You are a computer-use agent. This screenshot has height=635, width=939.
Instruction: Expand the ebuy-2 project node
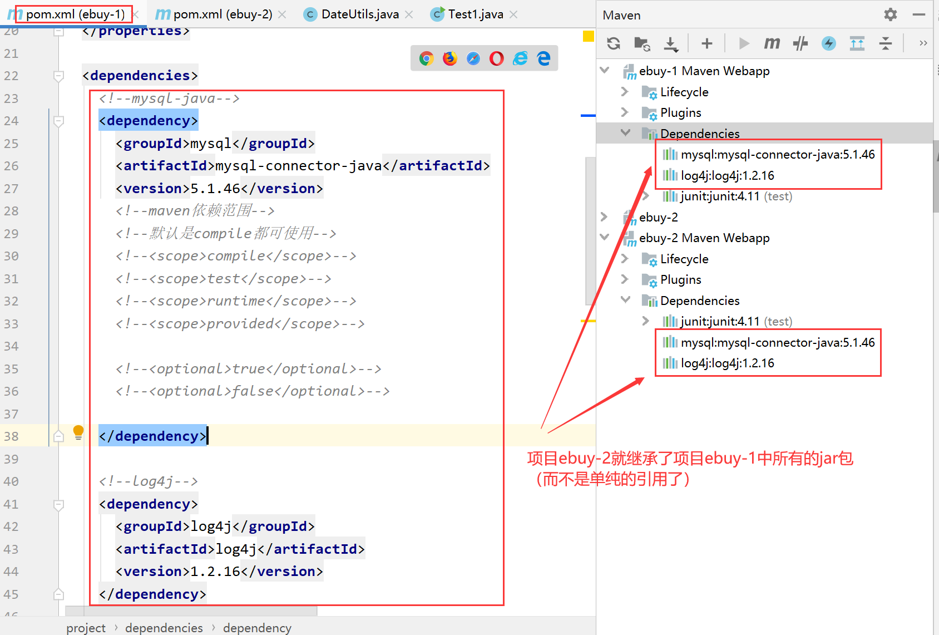[x=605, y=216]
